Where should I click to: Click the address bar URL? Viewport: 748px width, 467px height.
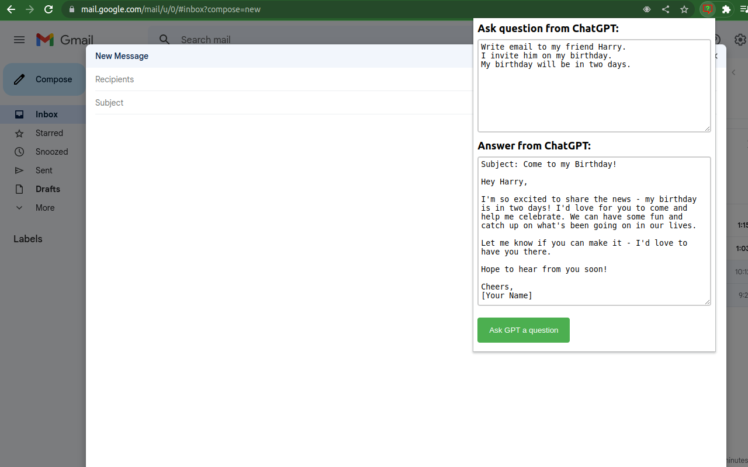[171, 9]
